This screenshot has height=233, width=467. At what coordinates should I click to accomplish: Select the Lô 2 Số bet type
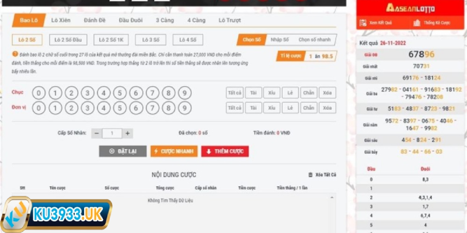[x=27, y=40]
